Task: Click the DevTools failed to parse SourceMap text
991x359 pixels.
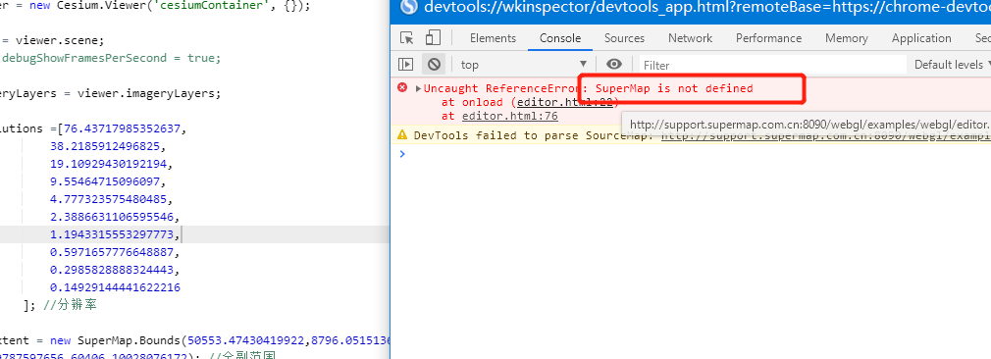Action: pos(534,135)
